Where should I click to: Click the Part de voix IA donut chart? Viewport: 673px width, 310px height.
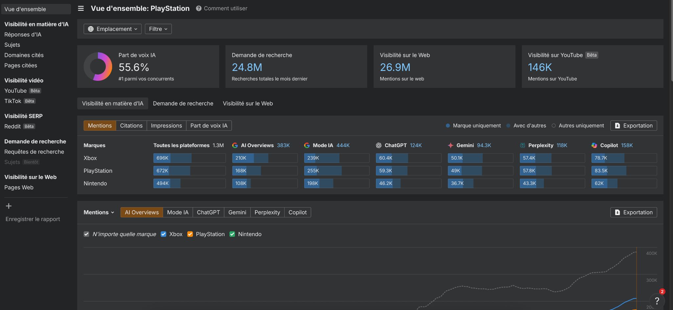click(x=98, y=67)
